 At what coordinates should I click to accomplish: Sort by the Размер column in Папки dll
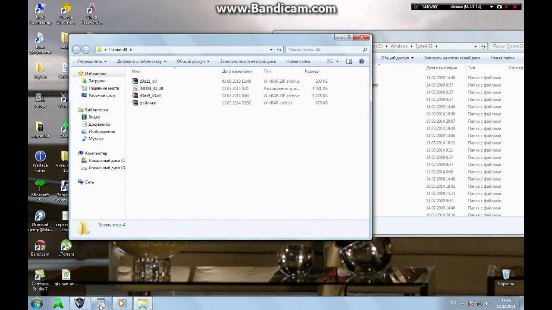[x=317, y=71]
